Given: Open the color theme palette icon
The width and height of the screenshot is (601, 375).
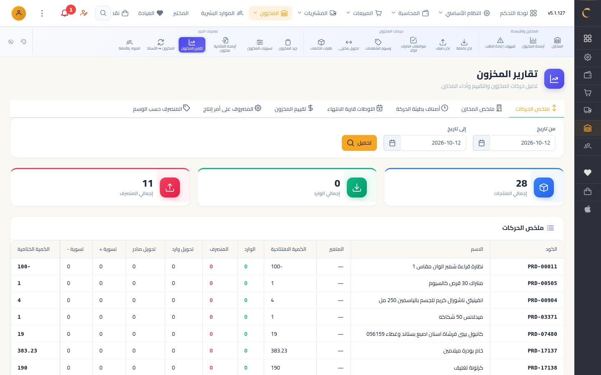Looking at the screenshot, I should pyautogui.click(x=24, y=42).
